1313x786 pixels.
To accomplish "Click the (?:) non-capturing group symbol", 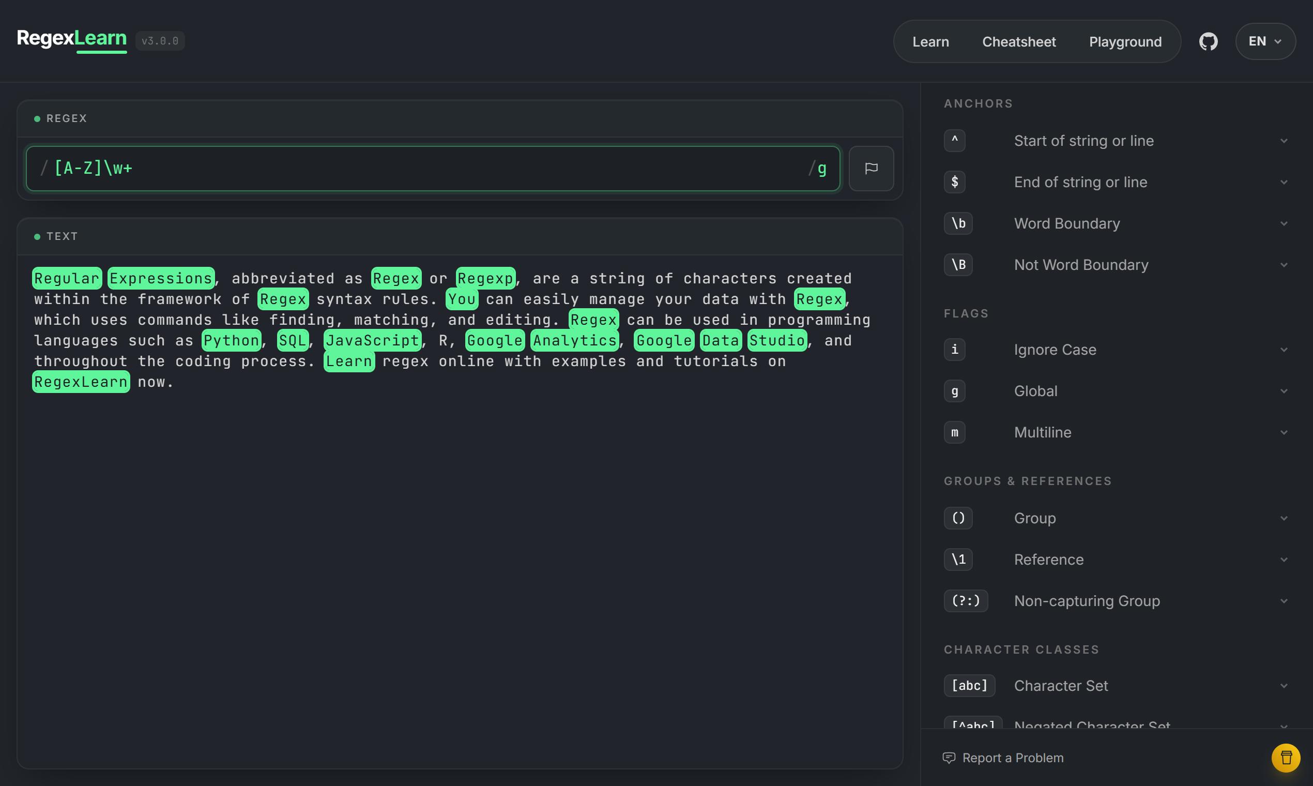I will pyautogui.click(x=966, y=600).
